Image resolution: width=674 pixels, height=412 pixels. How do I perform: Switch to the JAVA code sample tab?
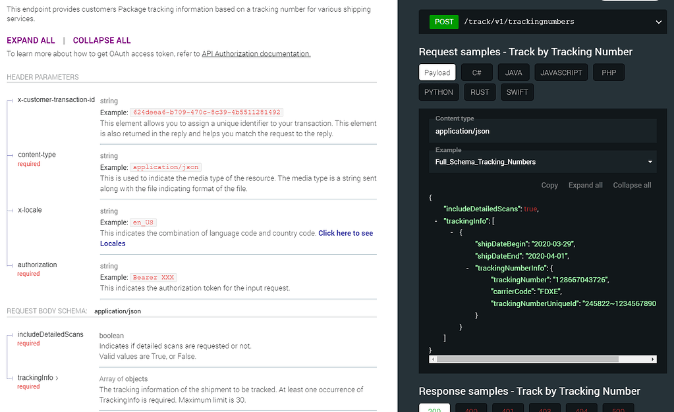coord(513,72)
